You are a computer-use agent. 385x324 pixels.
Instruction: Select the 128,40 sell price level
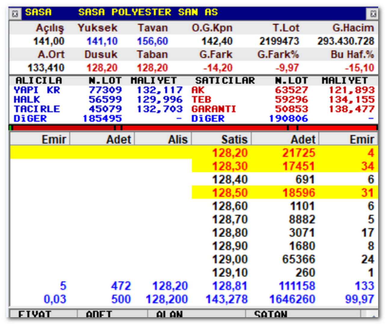point(285,179)
